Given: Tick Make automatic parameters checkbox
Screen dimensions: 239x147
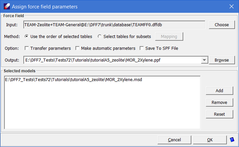Looking at the screenshot, I should click(x=78, y=48).
